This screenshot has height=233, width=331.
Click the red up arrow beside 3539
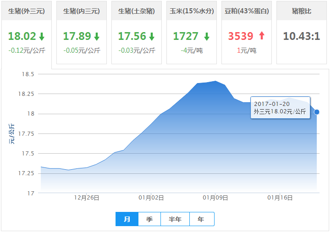(262, 37)
